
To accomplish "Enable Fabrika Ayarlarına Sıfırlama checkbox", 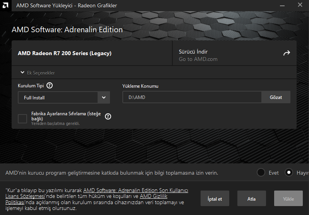I will coord(22,119).
